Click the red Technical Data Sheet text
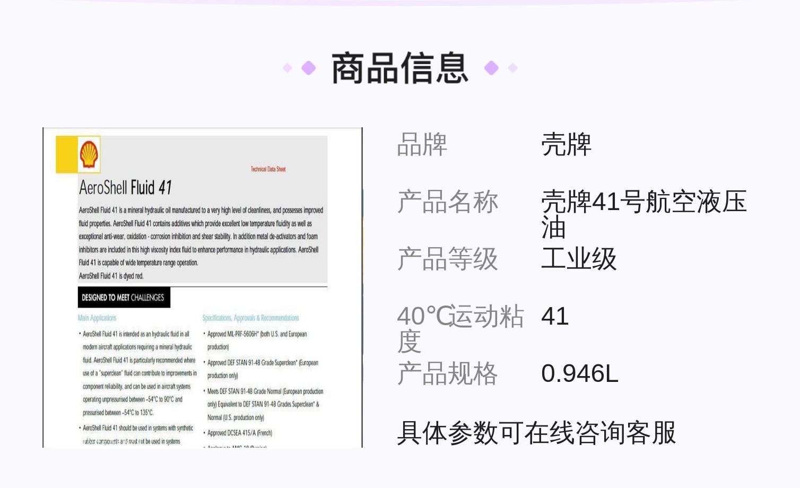 click(268, 169)
